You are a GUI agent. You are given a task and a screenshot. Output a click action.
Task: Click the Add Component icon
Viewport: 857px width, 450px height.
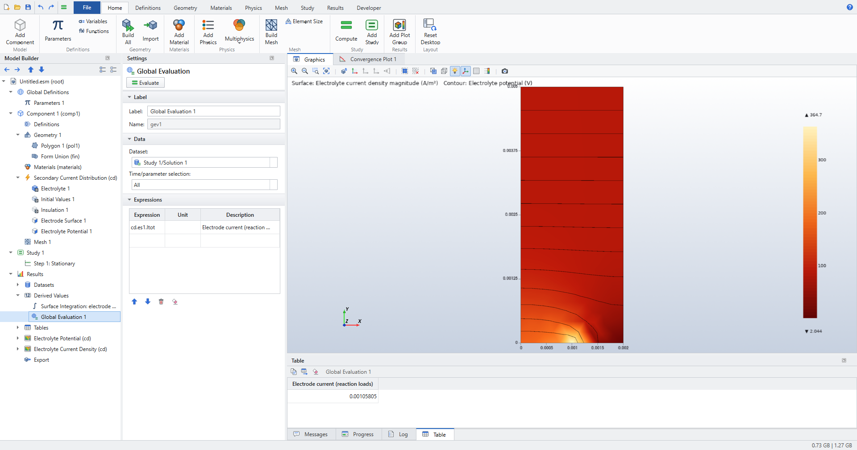coord(20,25)
